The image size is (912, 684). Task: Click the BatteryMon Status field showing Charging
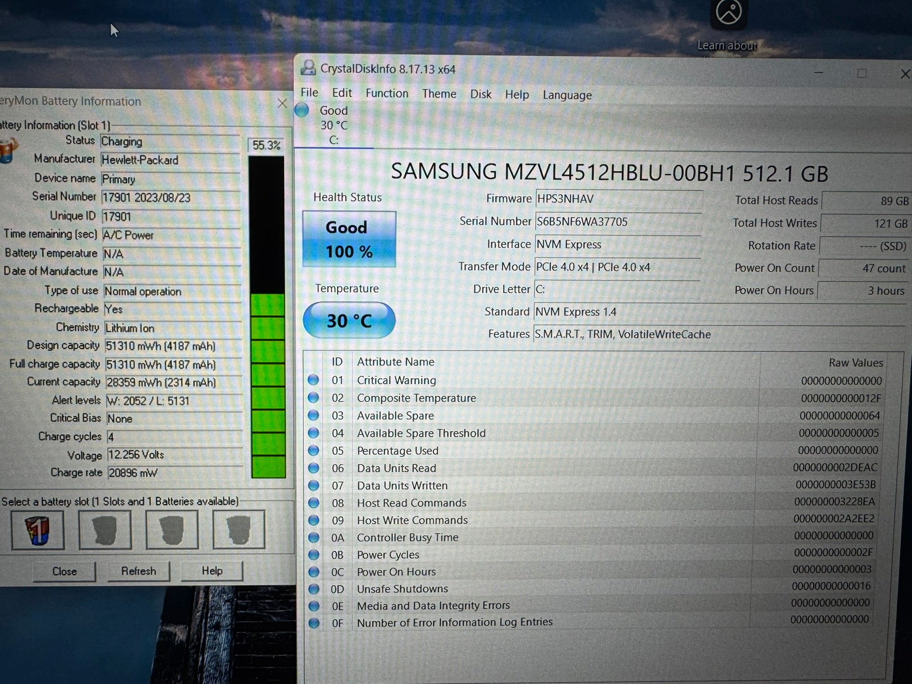(x=170, y=142)
